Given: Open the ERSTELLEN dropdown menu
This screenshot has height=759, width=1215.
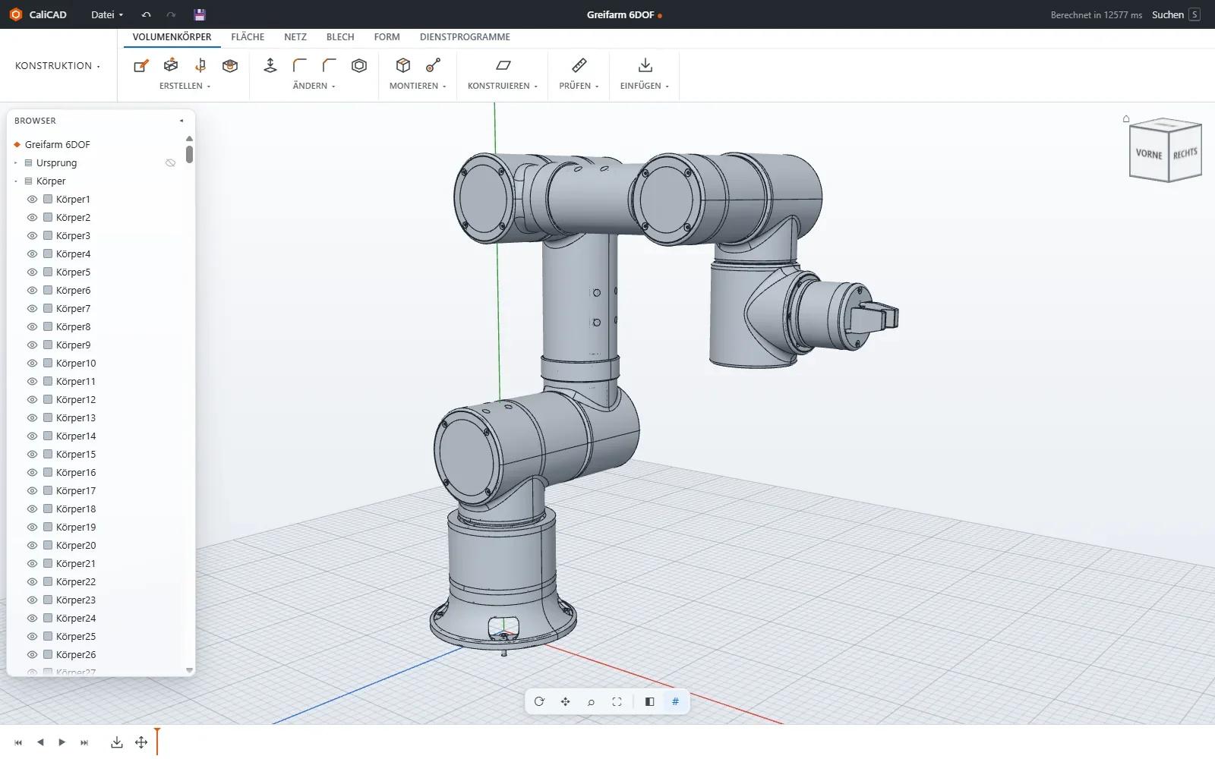Looking at the screenshot, I should [x=185, y=87].
